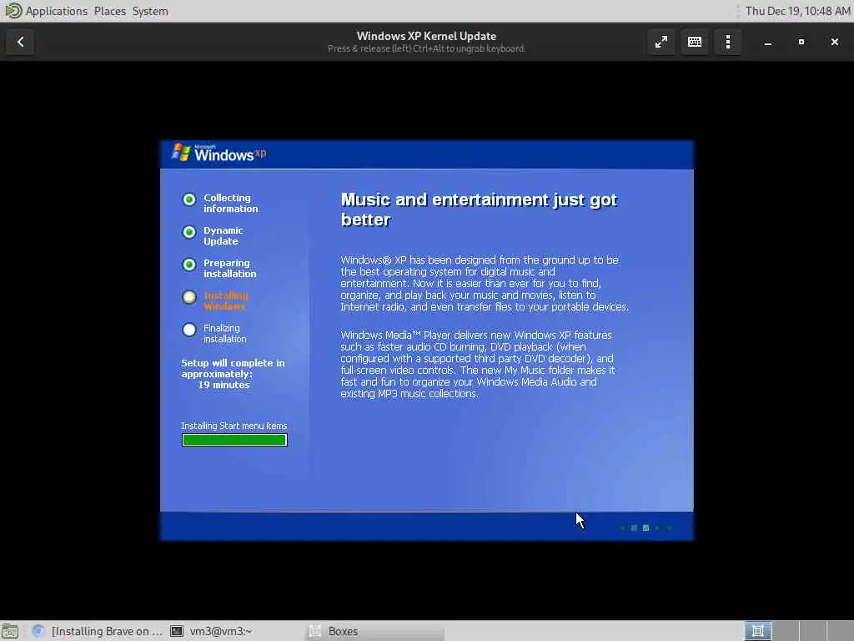Open the Places menu

click(109, 11)
